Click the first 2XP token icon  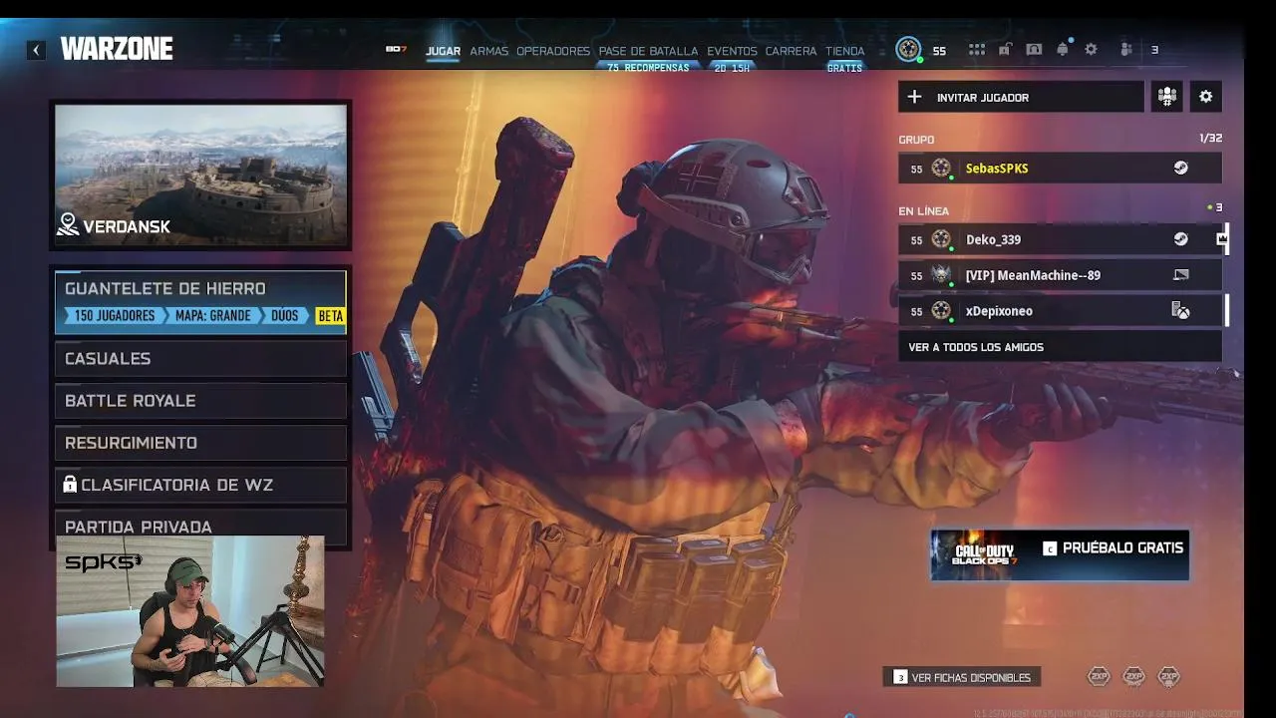pos(1099,677)
